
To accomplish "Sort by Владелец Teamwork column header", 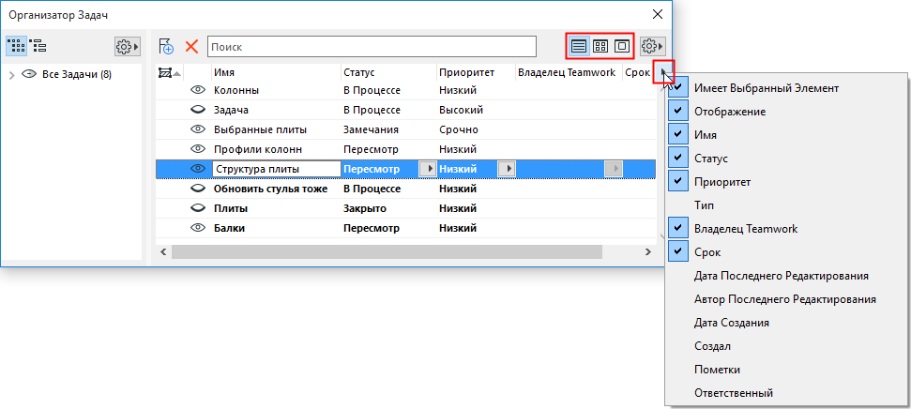I will tap(569, 72).
